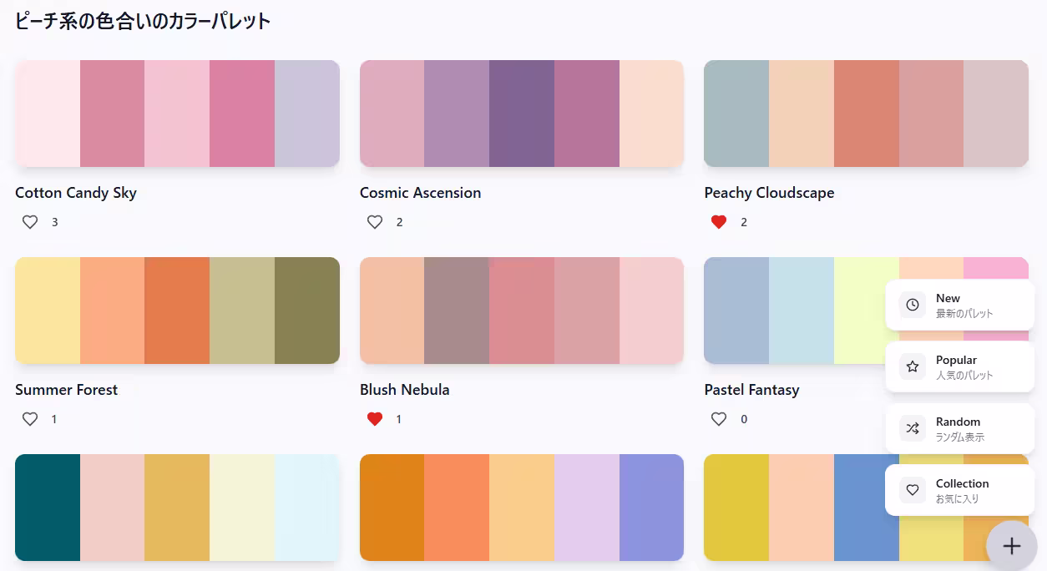Screen dimensions: 1047x571
Task: Unlike the Peachy Cloudscape palette
Action: click(x=719, y=222)
